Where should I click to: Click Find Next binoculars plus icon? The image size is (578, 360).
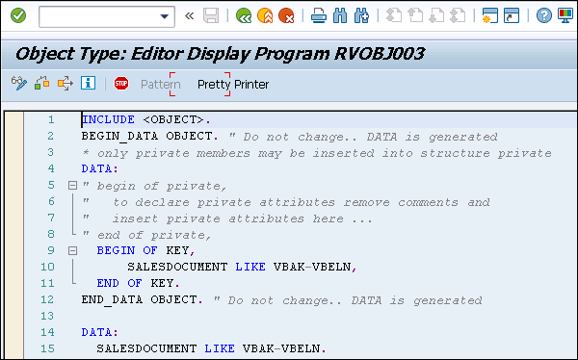361,15
